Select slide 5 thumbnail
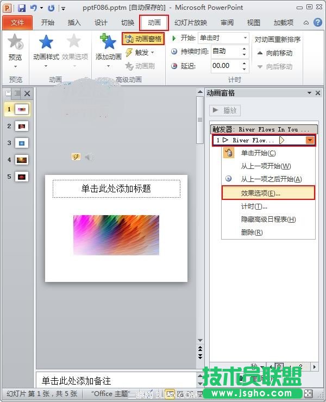 [22, 177]
